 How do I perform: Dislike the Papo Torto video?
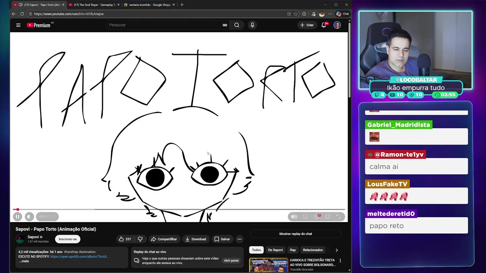[x=140, y=239]
